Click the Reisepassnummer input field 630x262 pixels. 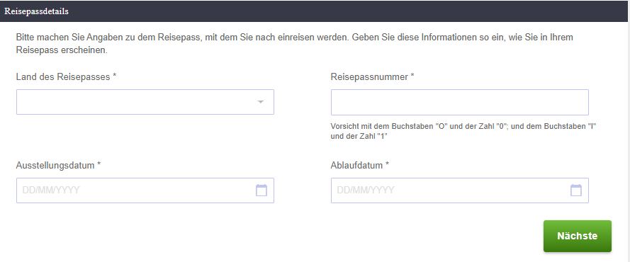(460, 102)
